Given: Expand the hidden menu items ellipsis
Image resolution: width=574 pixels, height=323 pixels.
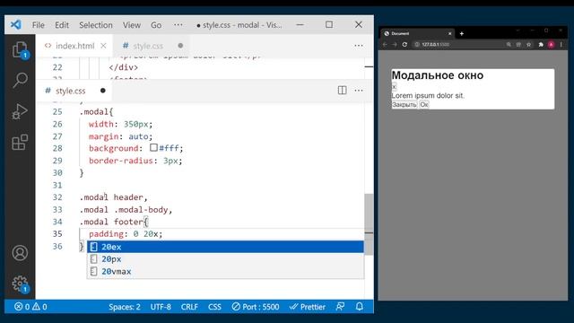Looking at the screenshot, I should pyautogui.click(x=178, y=25).
